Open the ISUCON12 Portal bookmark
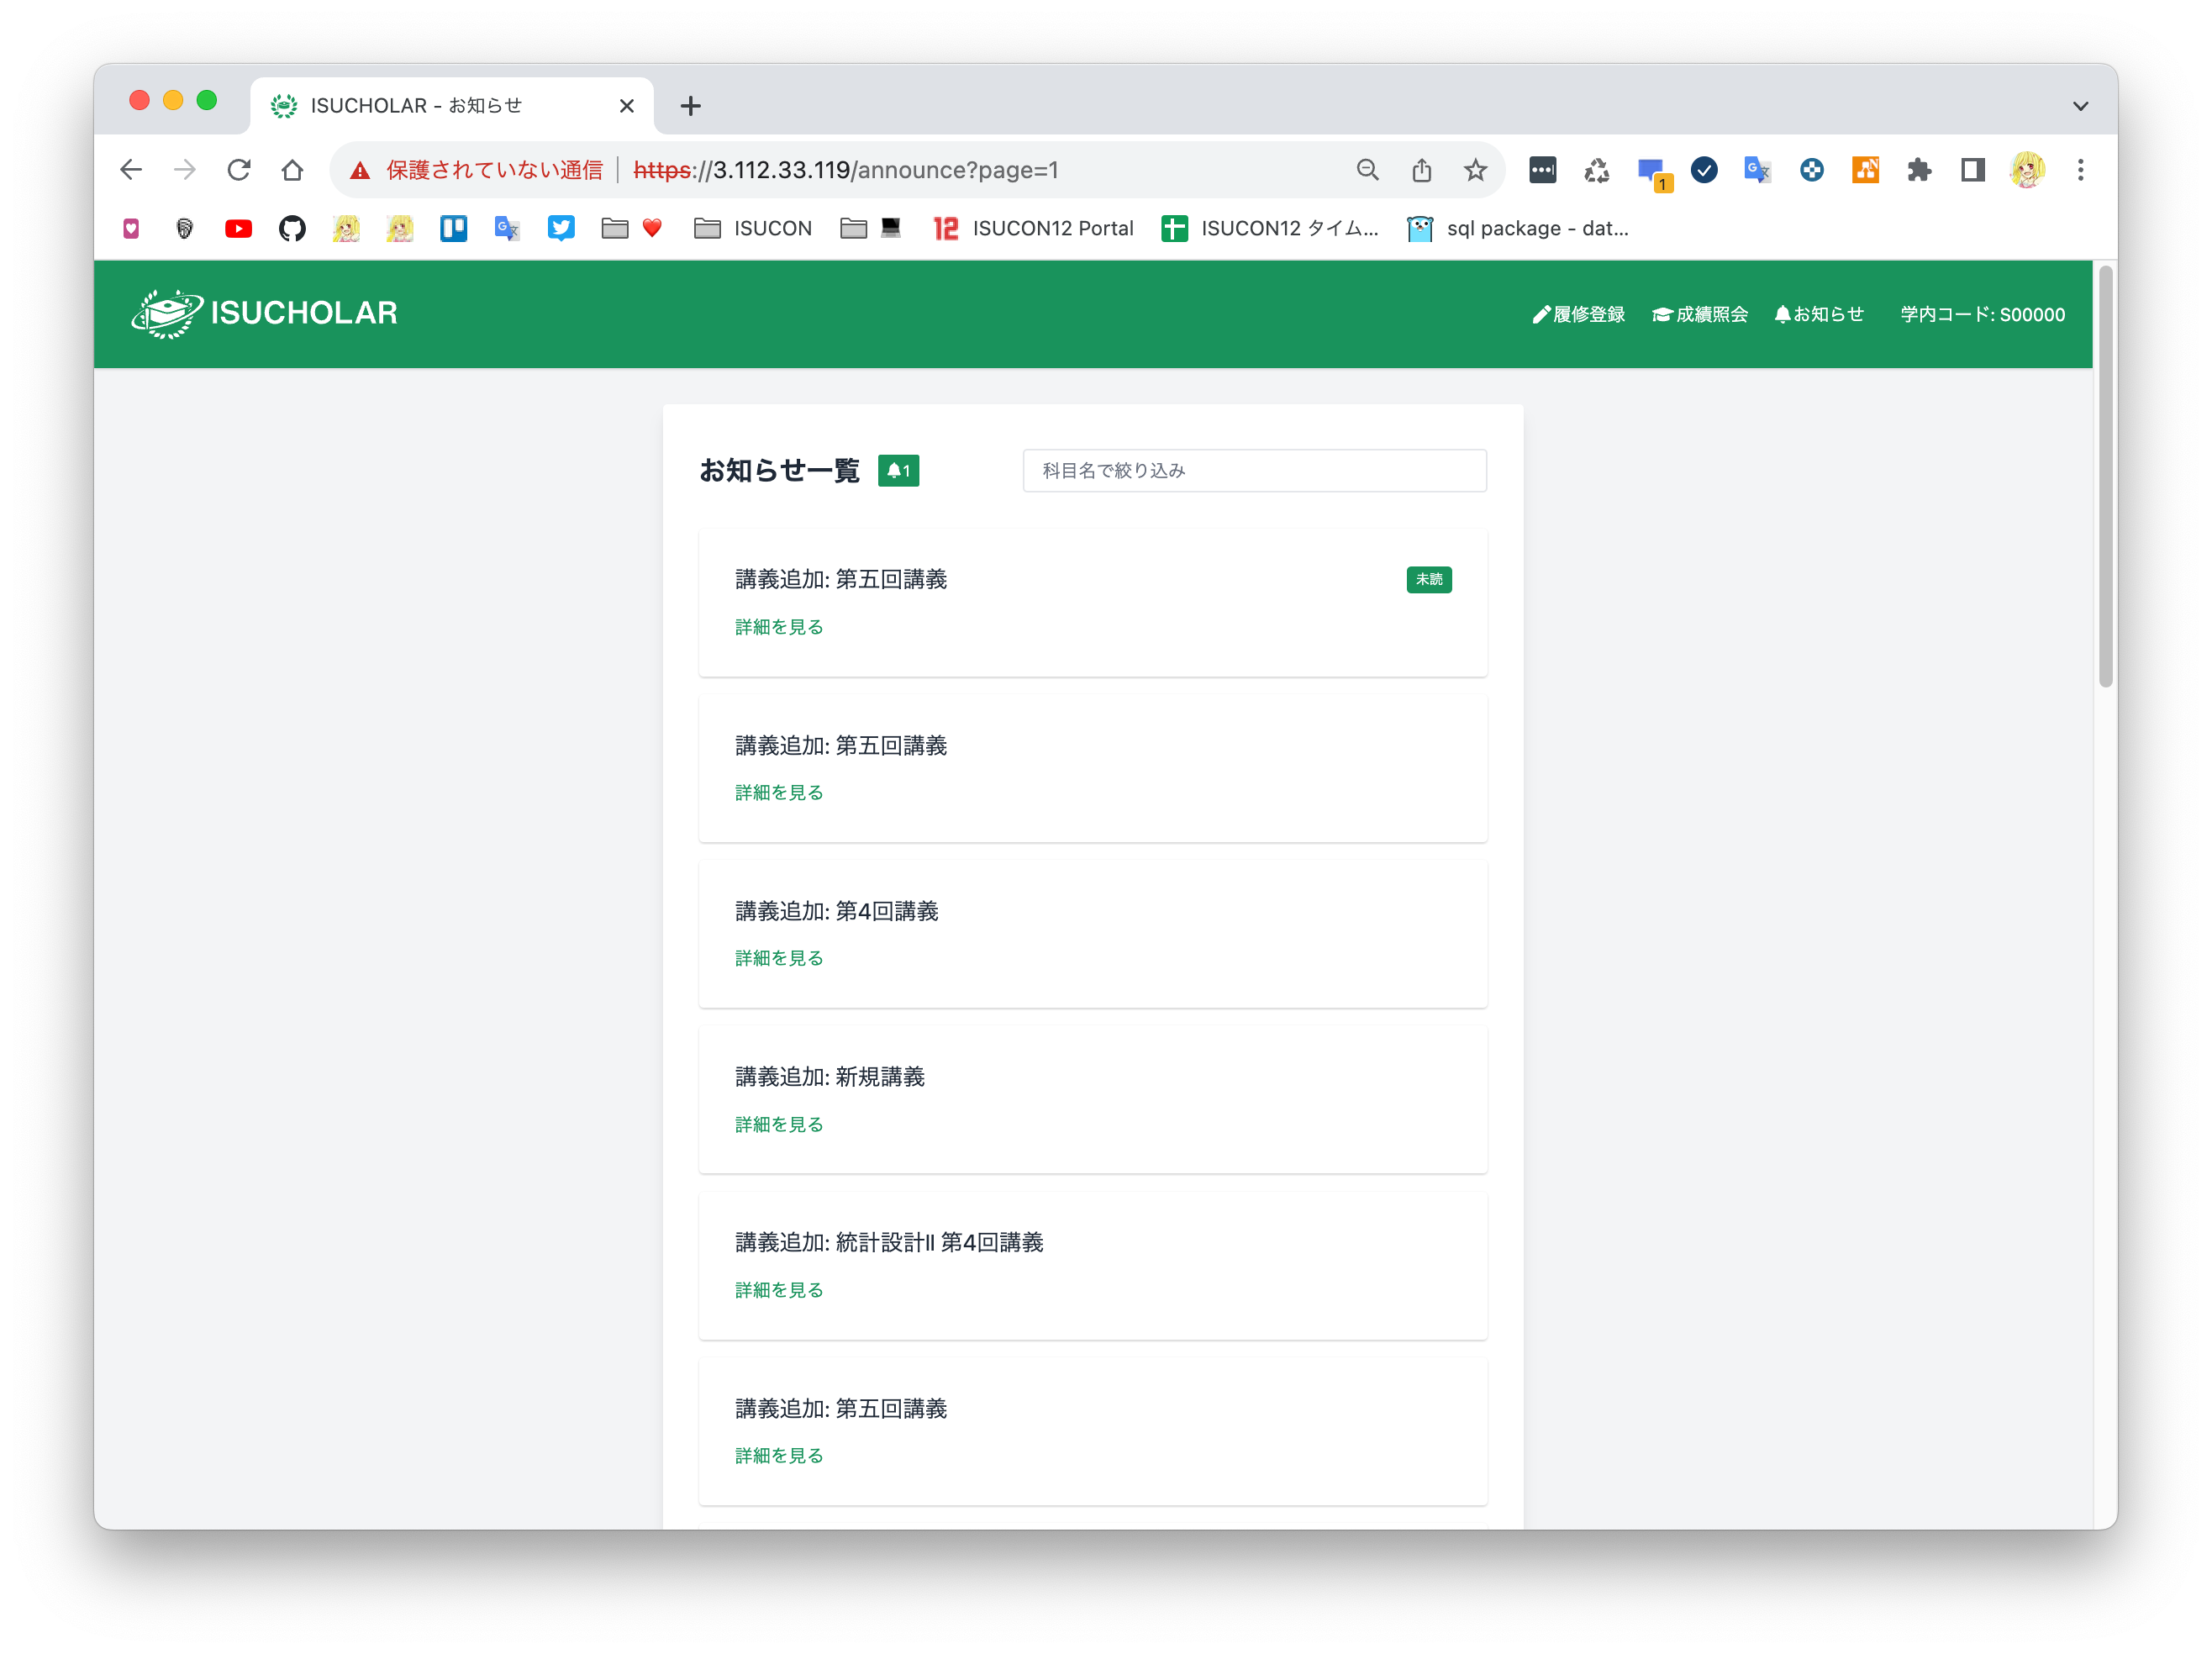Screen dimensions: 2212x1654 coord(1035,228)
